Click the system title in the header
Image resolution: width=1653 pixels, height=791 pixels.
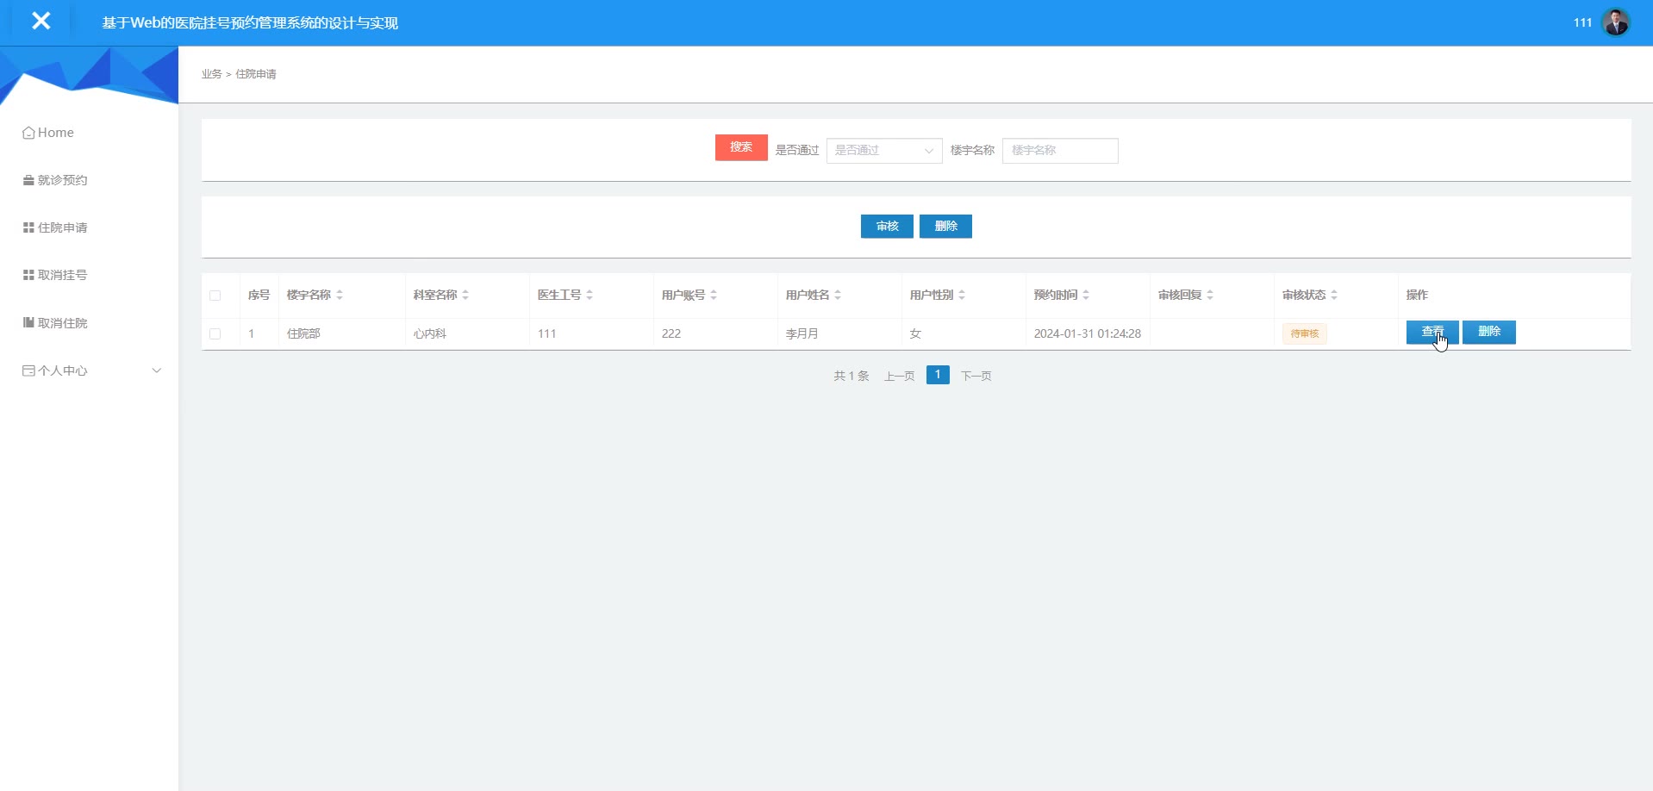point(250,23)
